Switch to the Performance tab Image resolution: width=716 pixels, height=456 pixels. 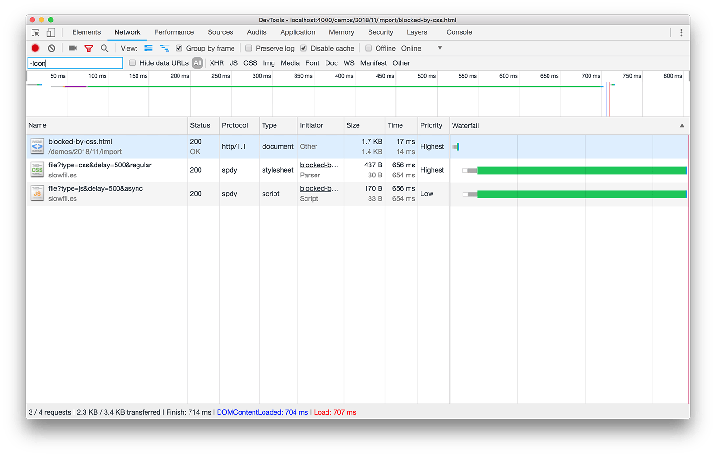tap(174, 32)
